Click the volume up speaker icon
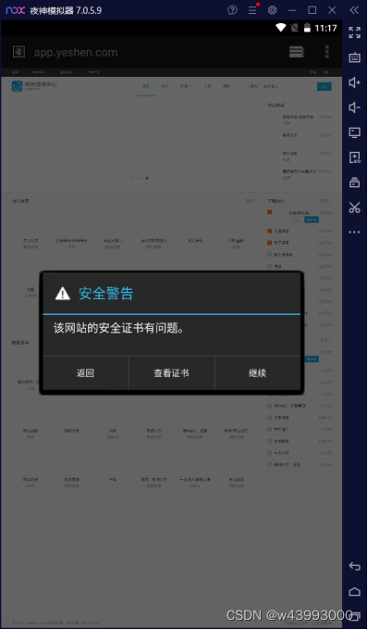This screenshot has width=368, height=630. tap(354, 82)
